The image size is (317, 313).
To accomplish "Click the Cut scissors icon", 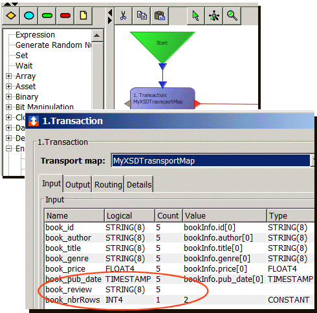I will pos(123,16).
